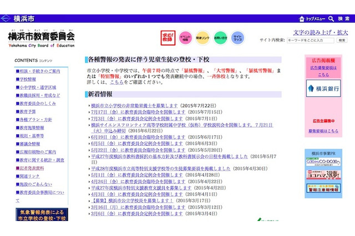Open 特別支援教育支援員を募集します news link

click(141, 188)
